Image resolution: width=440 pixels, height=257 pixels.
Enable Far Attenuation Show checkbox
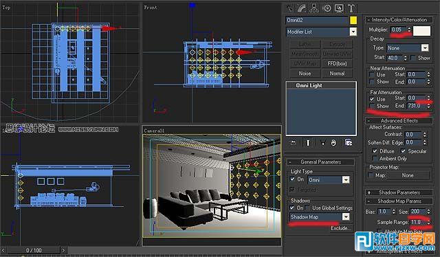[372, 106]
